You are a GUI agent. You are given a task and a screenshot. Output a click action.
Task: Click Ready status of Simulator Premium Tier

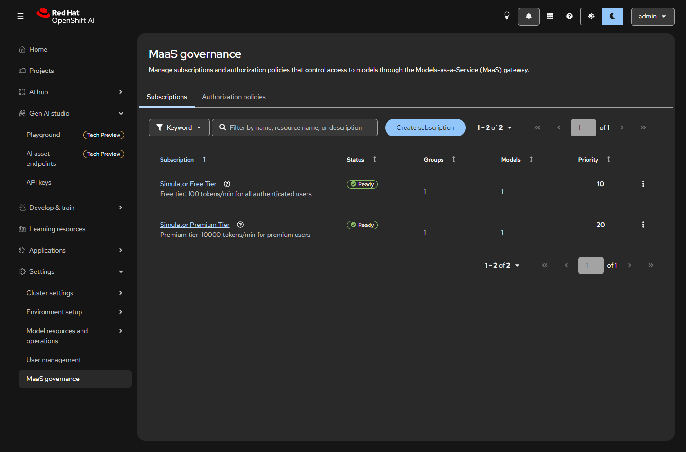click(x=362, y=225)
